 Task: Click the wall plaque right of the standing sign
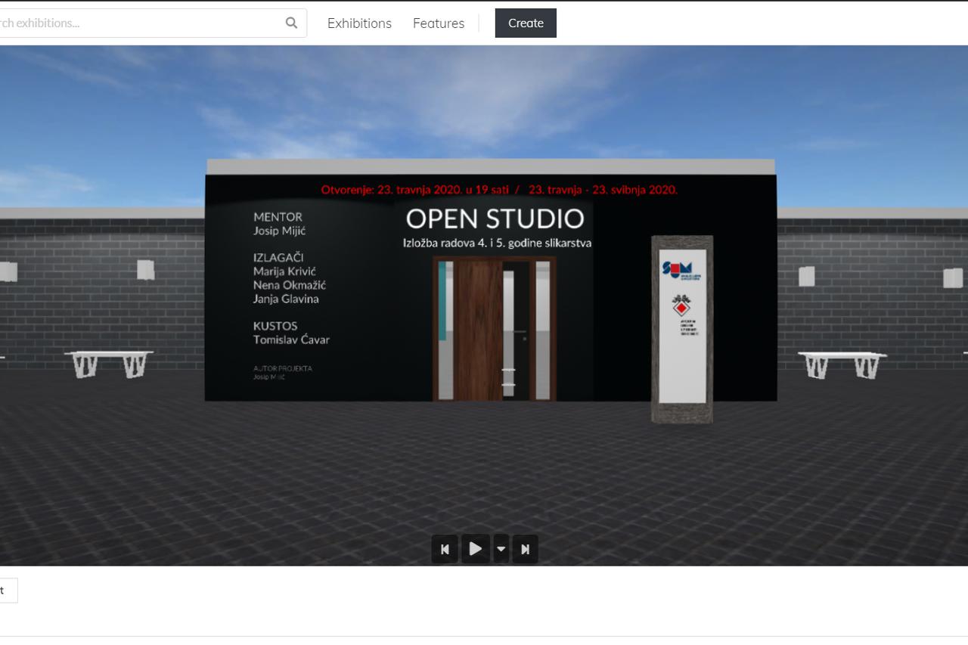point(807,276)
